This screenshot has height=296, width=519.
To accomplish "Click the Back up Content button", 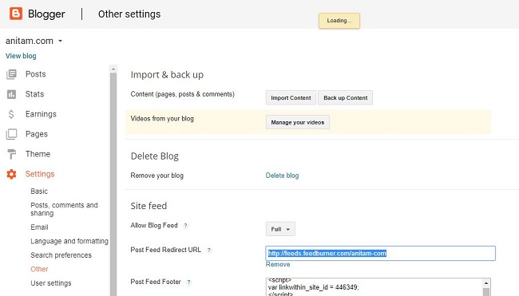I will 345,98.
